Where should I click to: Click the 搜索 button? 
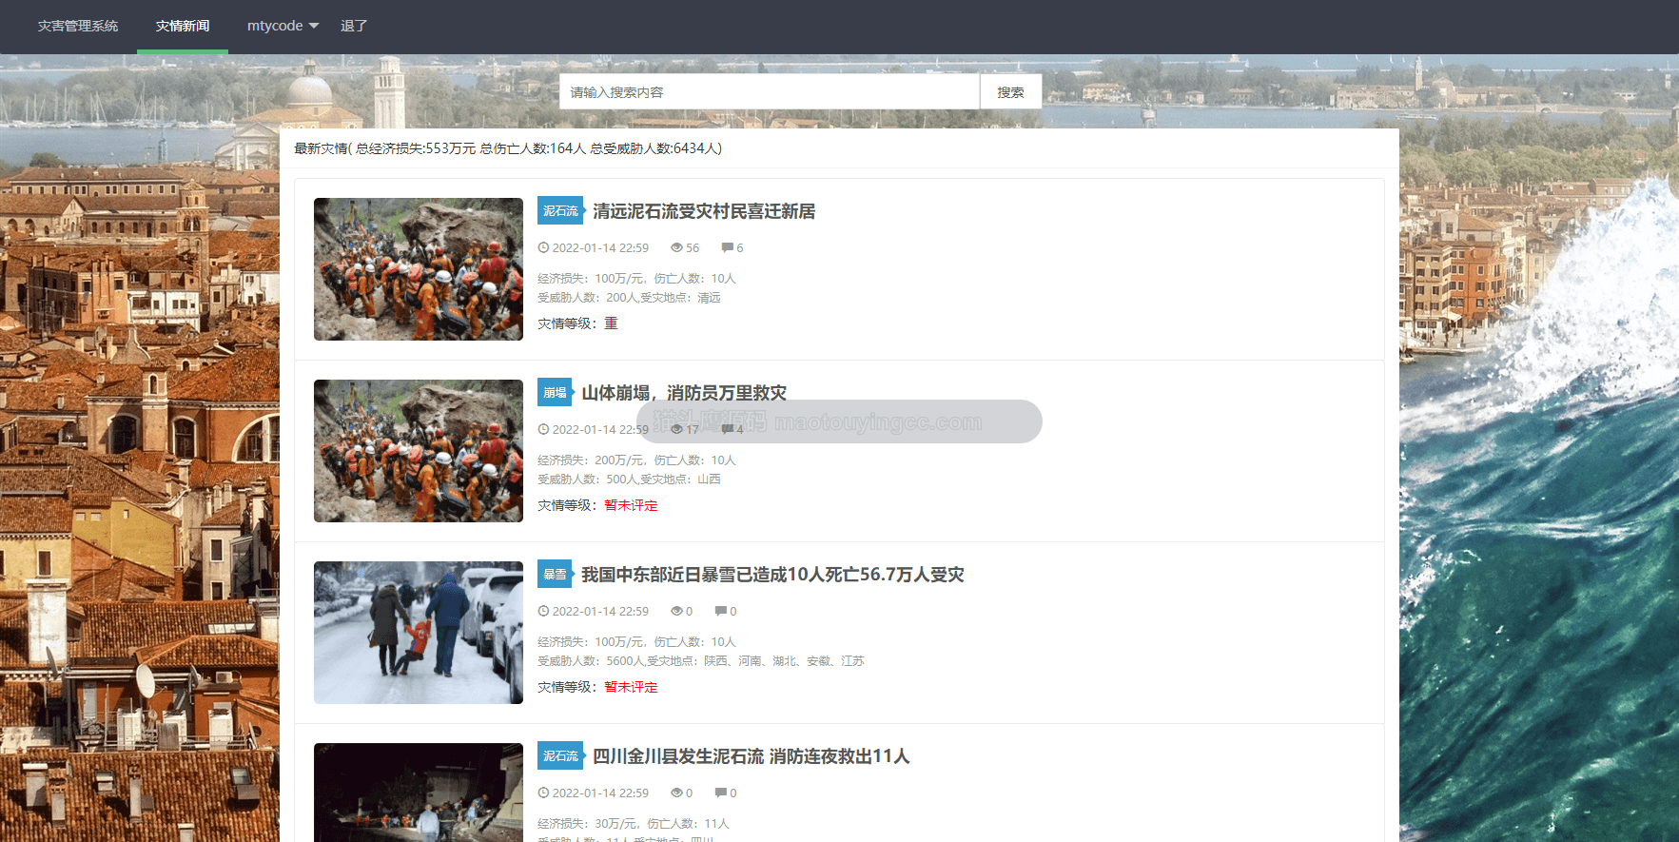(1010, 92)
